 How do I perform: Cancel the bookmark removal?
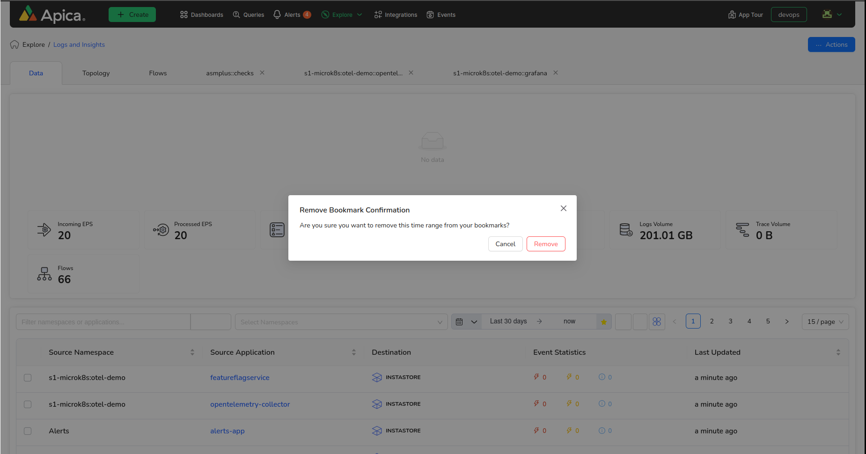[505, 244]
